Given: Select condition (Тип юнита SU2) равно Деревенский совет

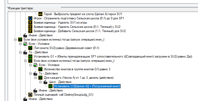Looking at the screenshot, I should [66, 48].
